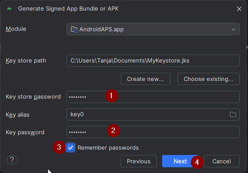This screenshot has height=173, width=248.
Task: Click the Key store path label
Action: pos(26,61)
